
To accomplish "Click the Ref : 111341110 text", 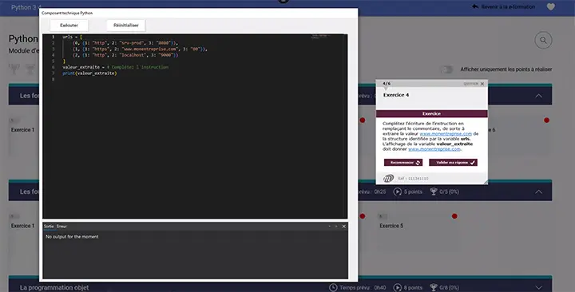I will [413, 179].
